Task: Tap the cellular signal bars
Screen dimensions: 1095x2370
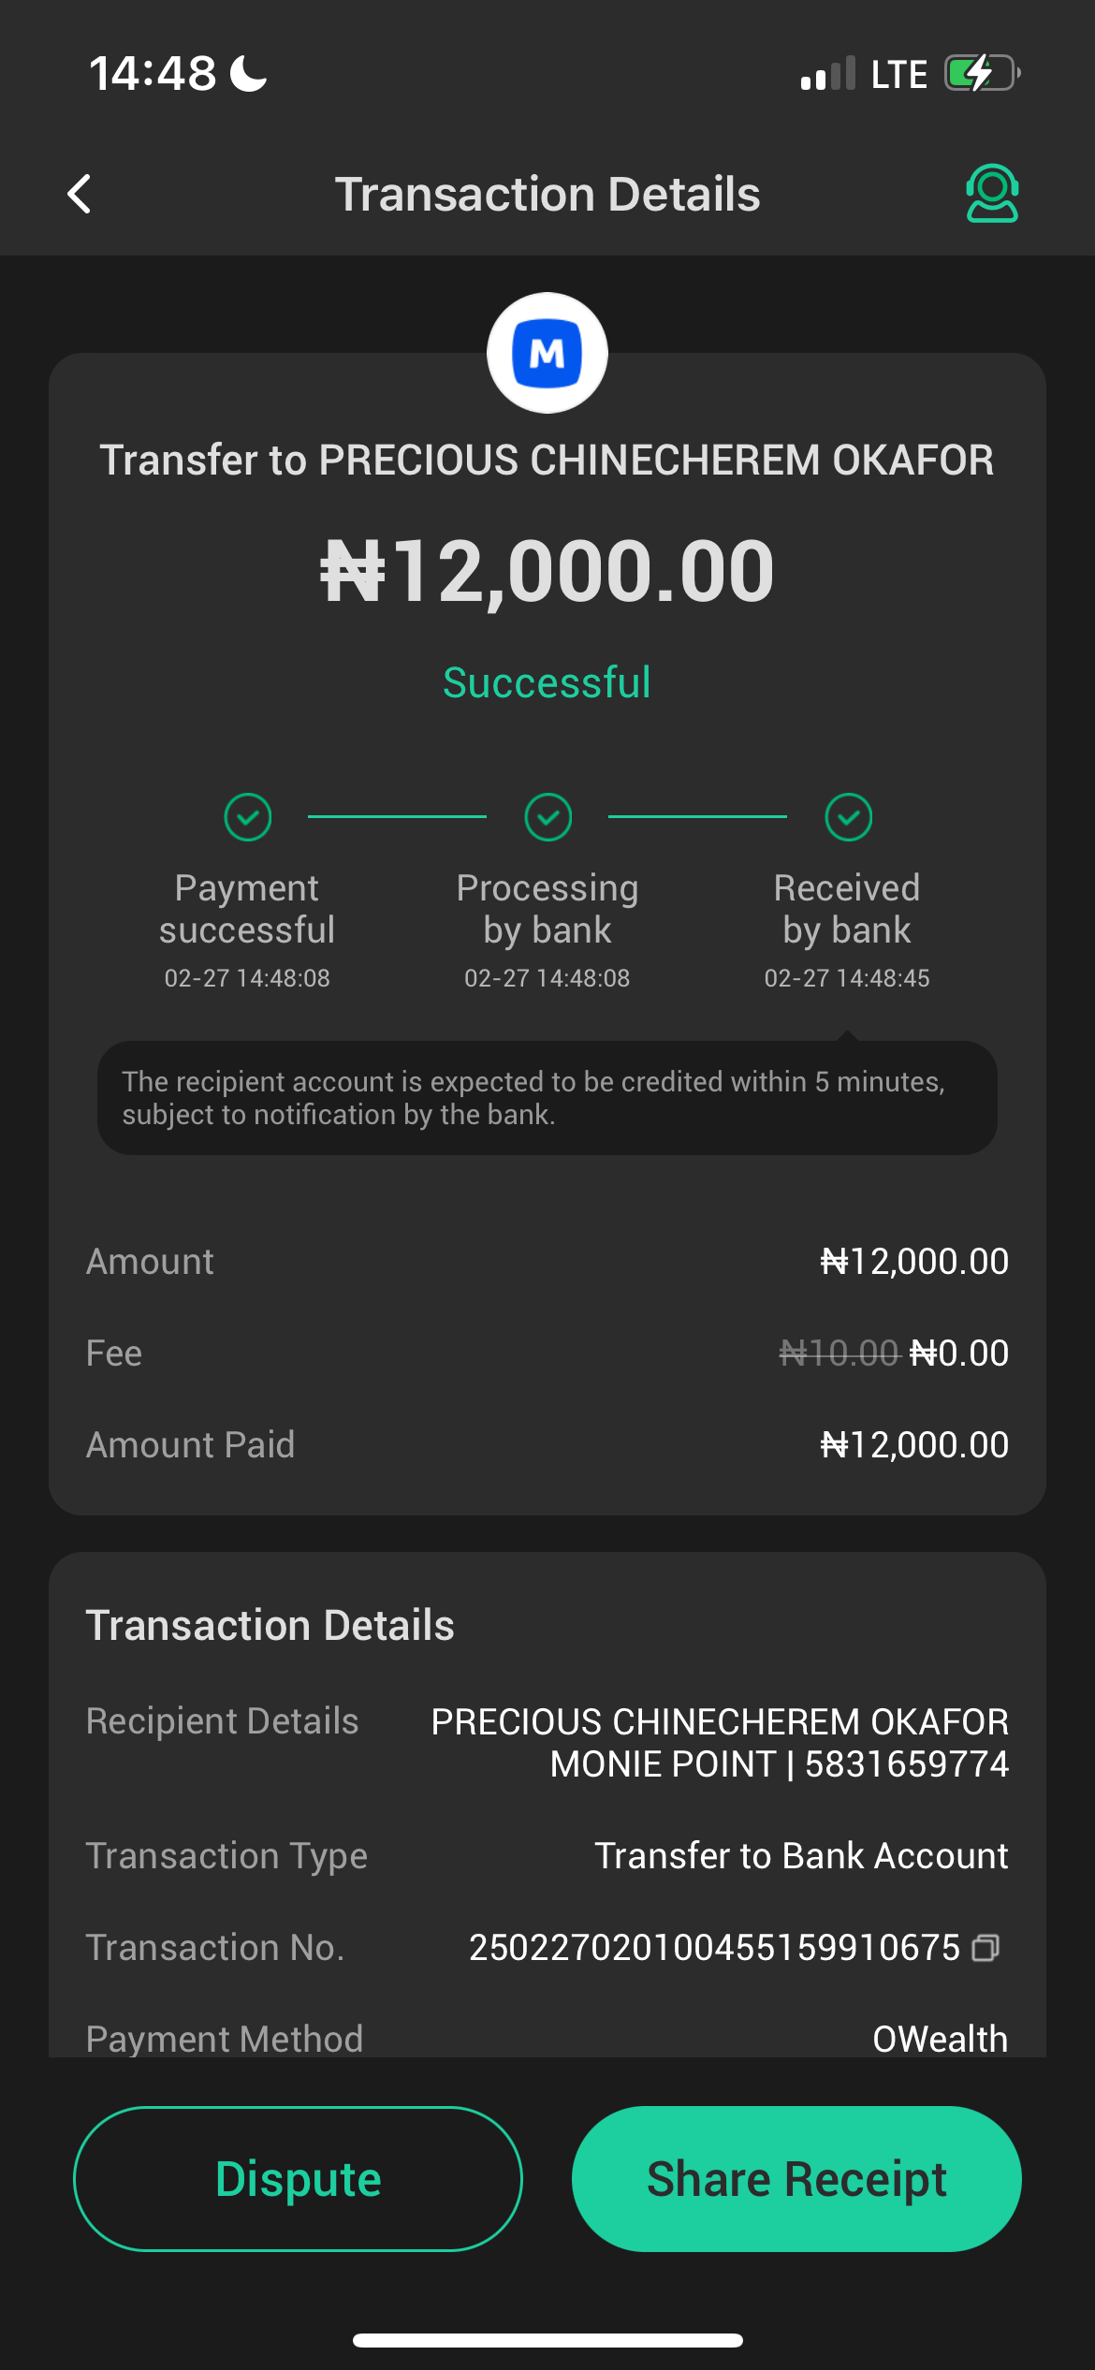Action: [827, 74]
